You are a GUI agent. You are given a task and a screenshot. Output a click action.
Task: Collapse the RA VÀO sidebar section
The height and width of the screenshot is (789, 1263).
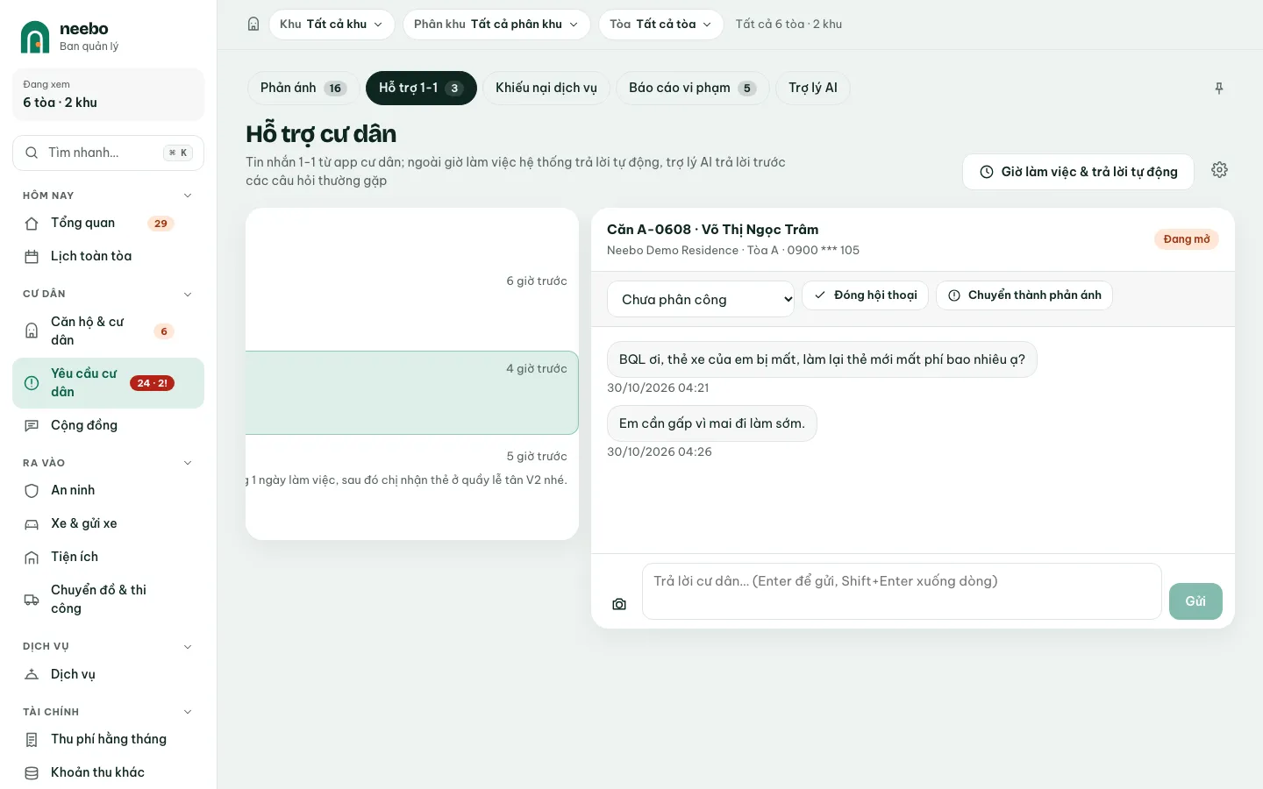(x=187, y=463)
